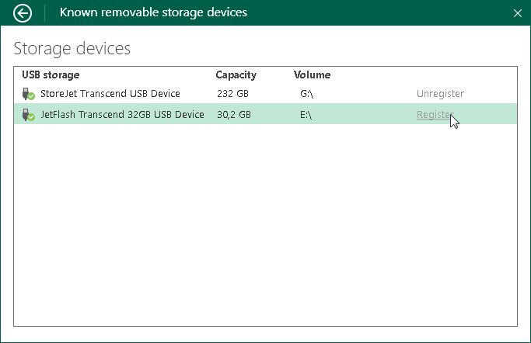The image size is (531, 343).
Task: Click the G:\ volume entry
Action: (309, 94)
